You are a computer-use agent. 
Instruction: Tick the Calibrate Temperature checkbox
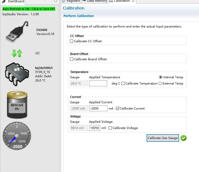point(123,83)
